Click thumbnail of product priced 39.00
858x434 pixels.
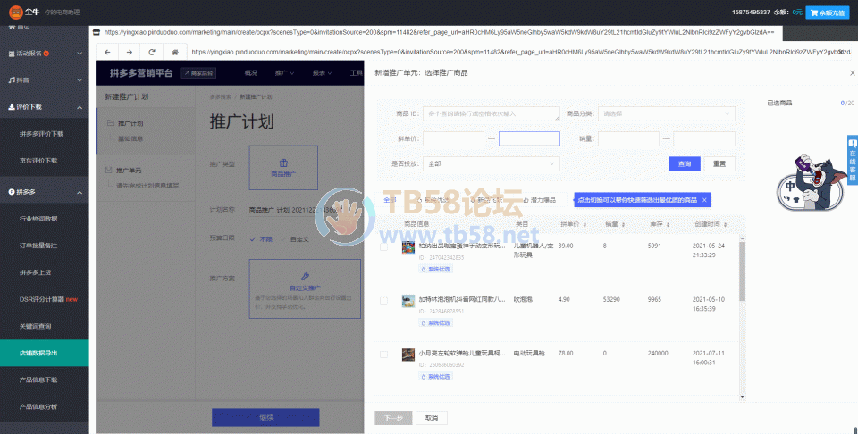click(408, 248)
